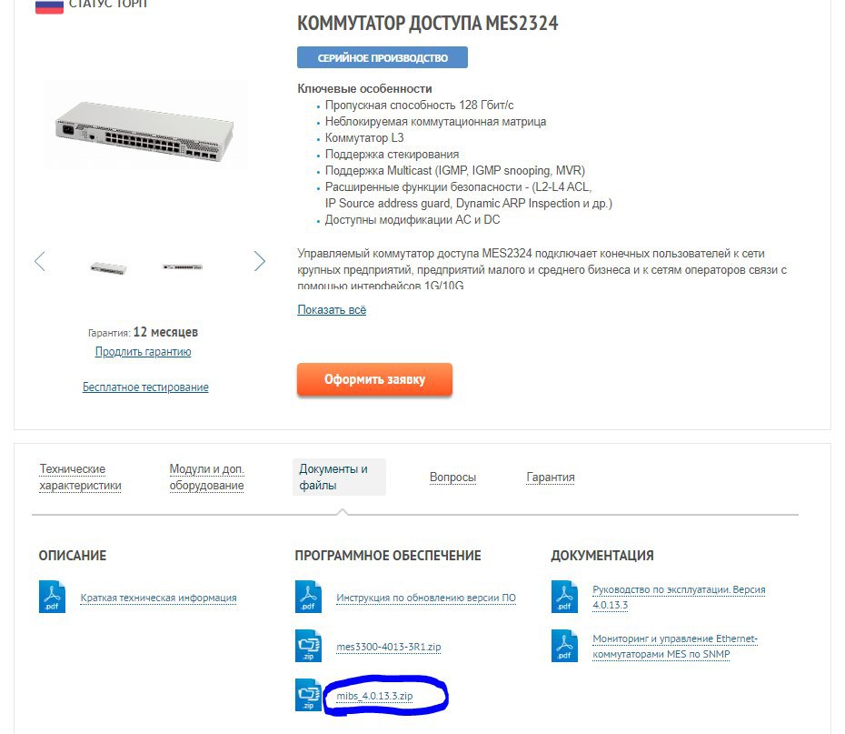
Task: Open the Продлить гарантию link
Action: [x=143, y=352]
